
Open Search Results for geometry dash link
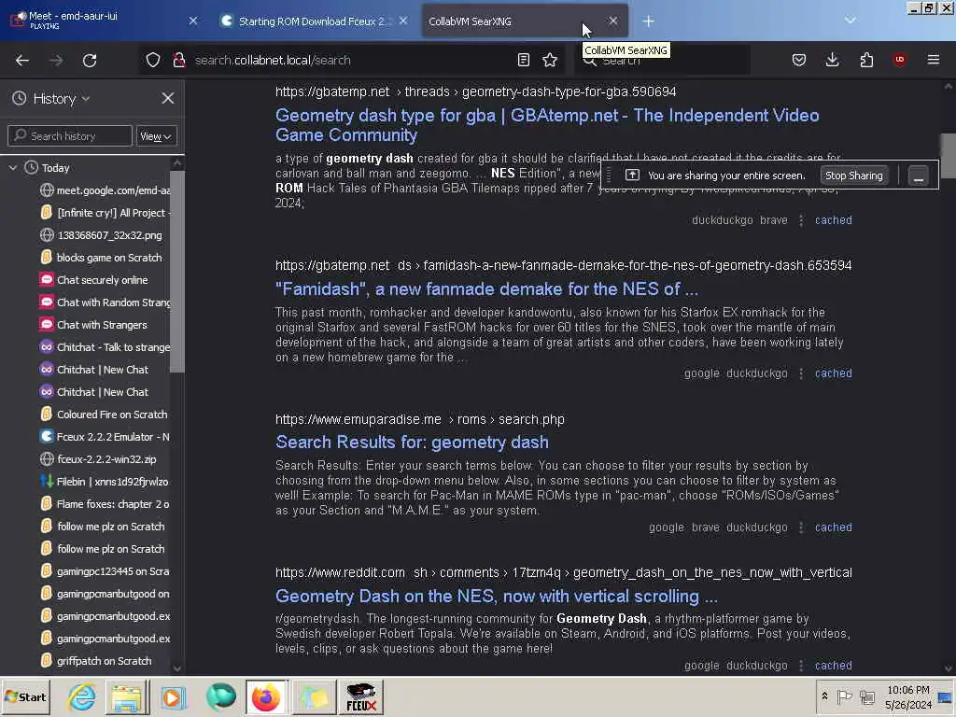412,442
